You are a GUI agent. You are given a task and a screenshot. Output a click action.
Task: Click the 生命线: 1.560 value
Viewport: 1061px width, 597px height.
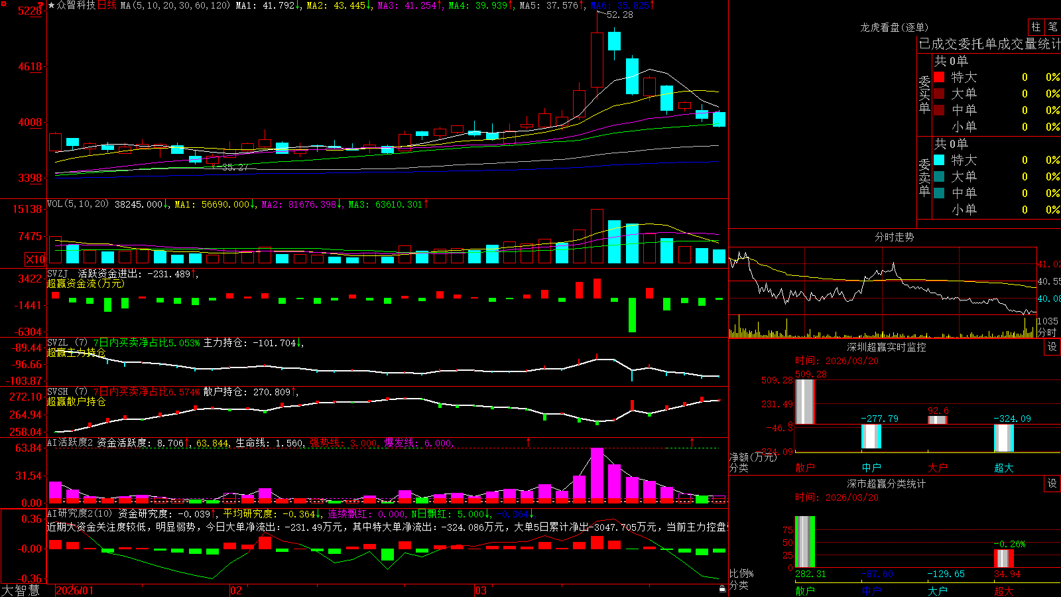coord(270,442)
